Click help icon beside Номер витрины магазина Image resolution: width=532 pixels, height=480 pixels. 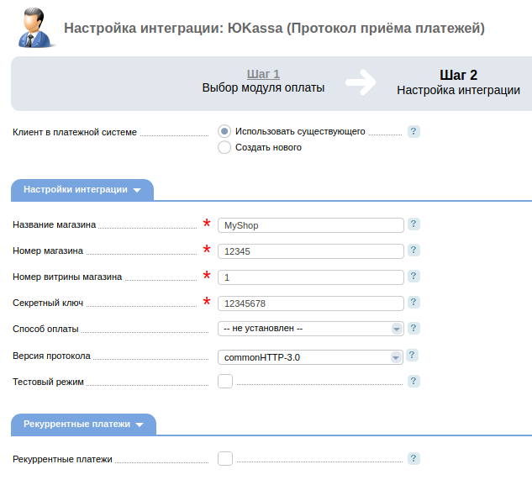click(x=413, y=277)
